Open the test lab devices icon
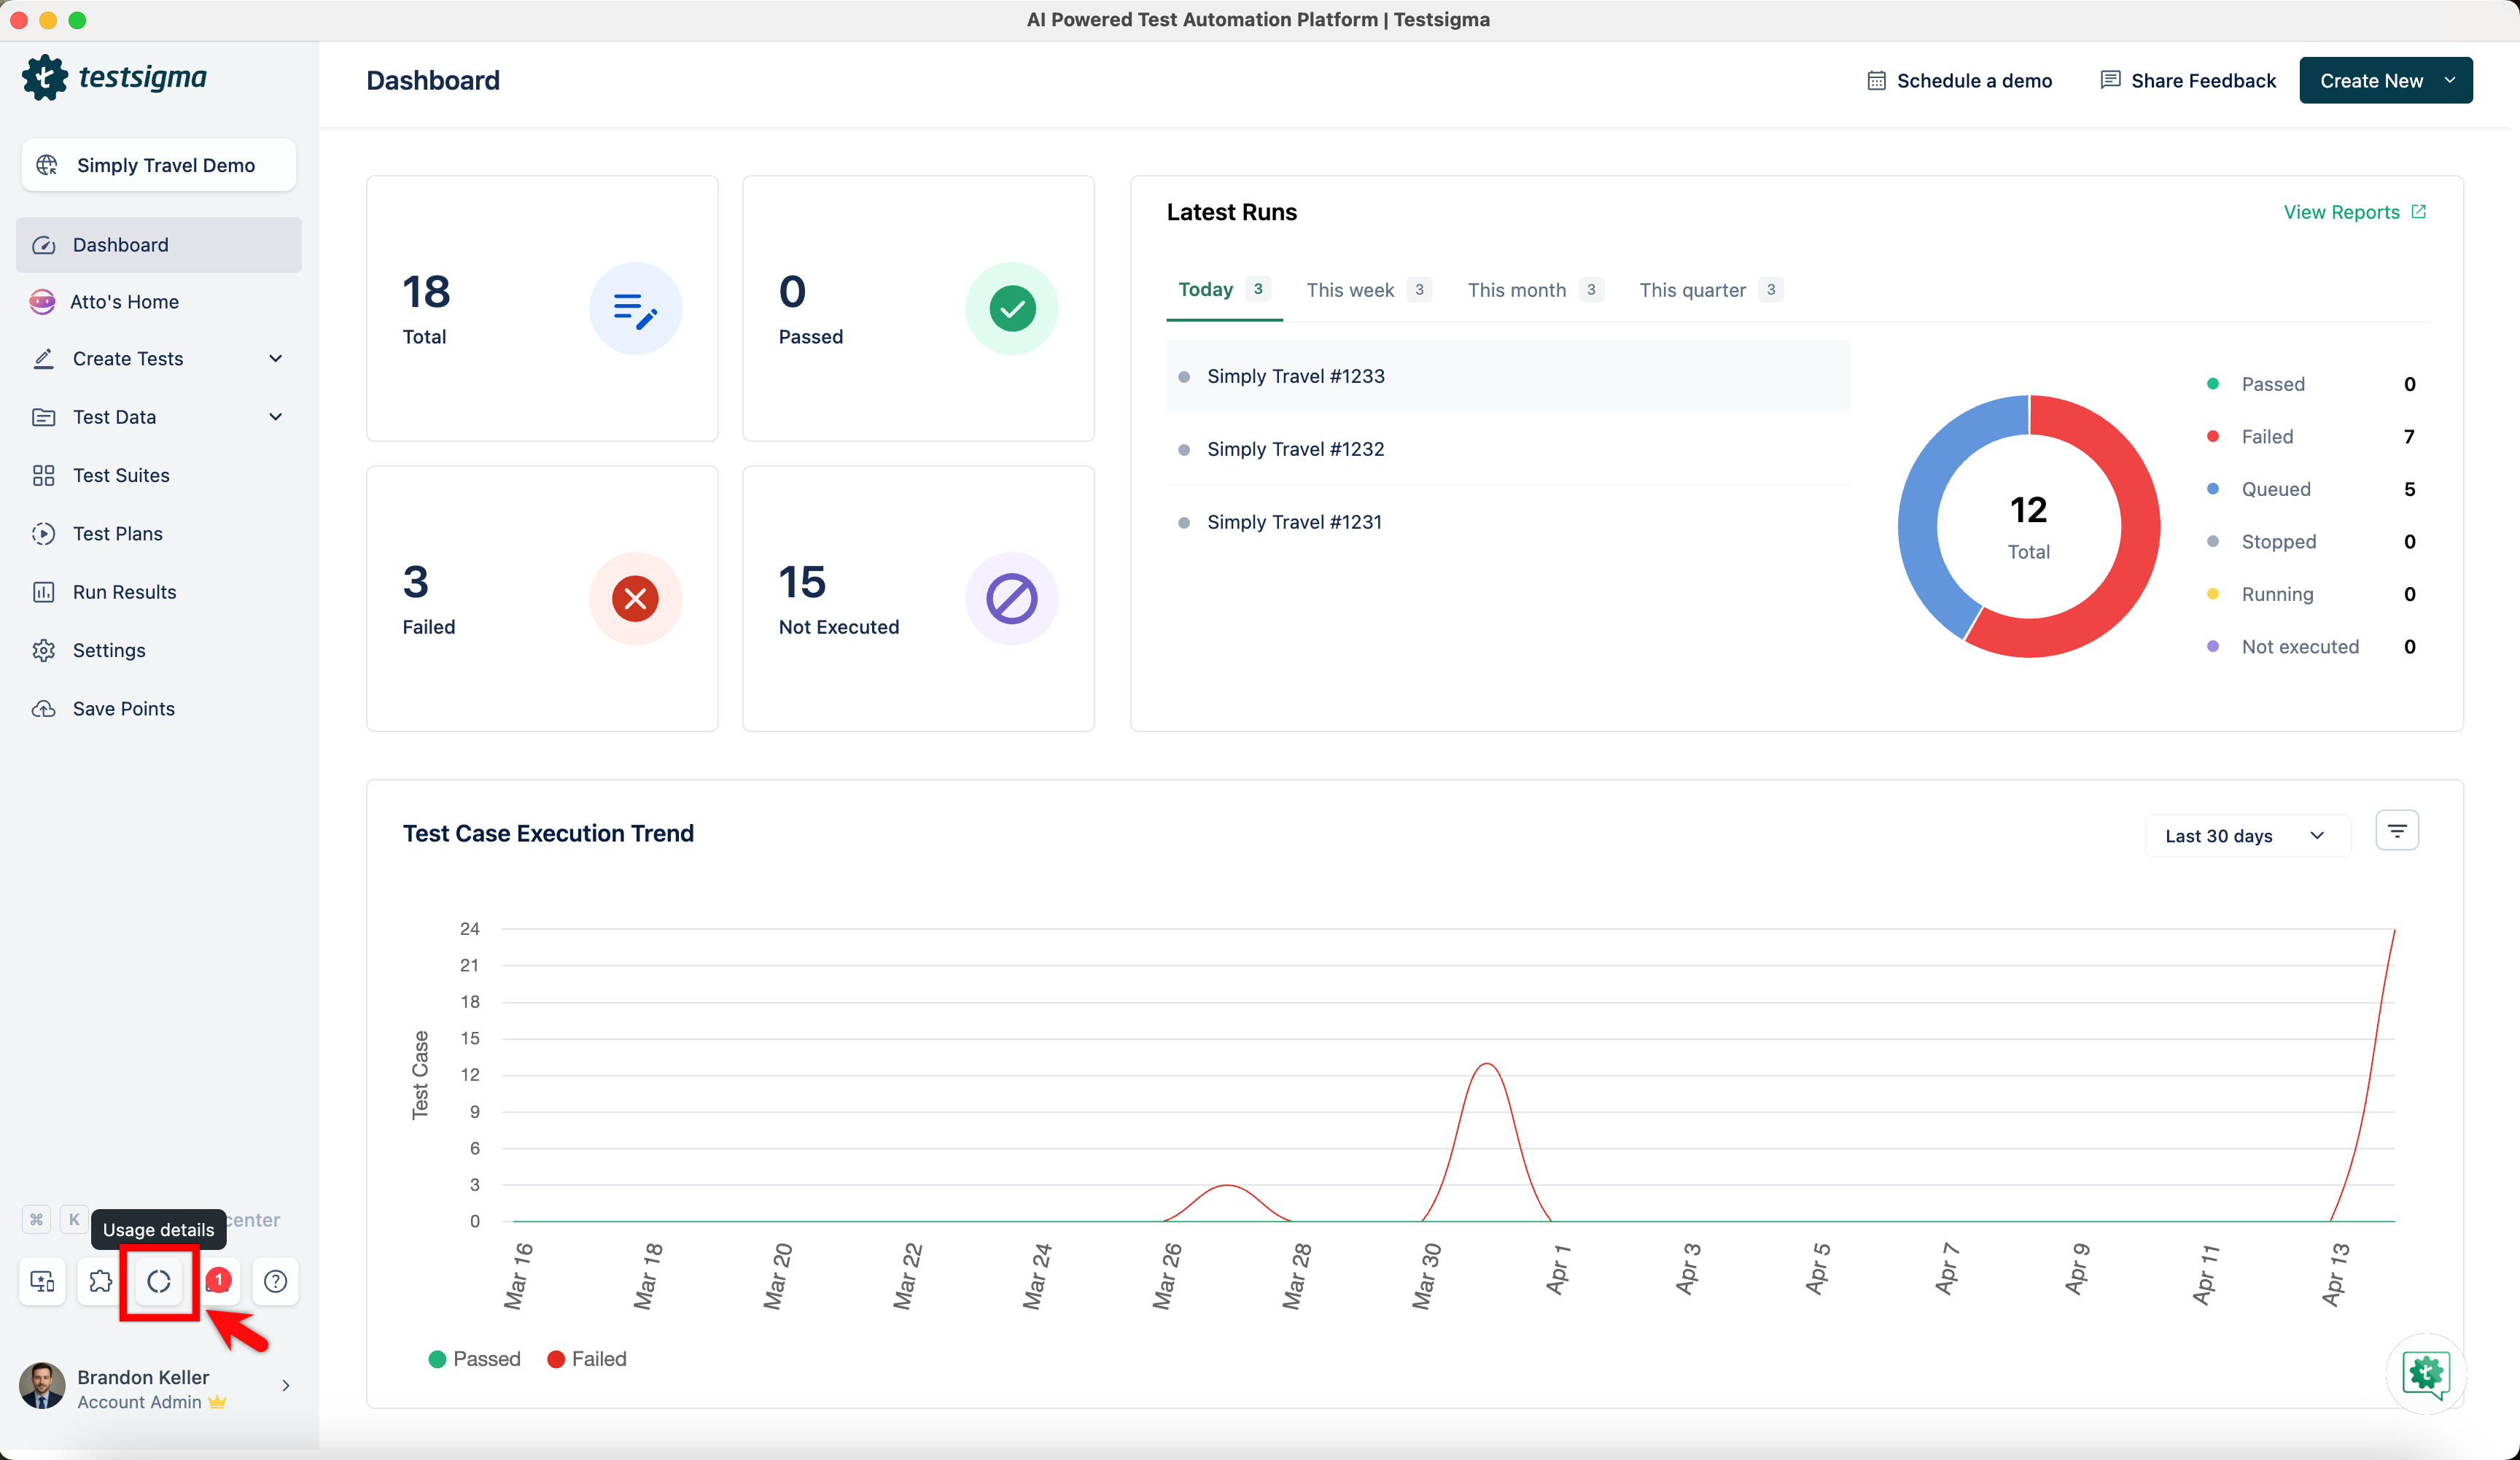The height and width of the screenshot is (1460, 2520). tap(42, 1281)
